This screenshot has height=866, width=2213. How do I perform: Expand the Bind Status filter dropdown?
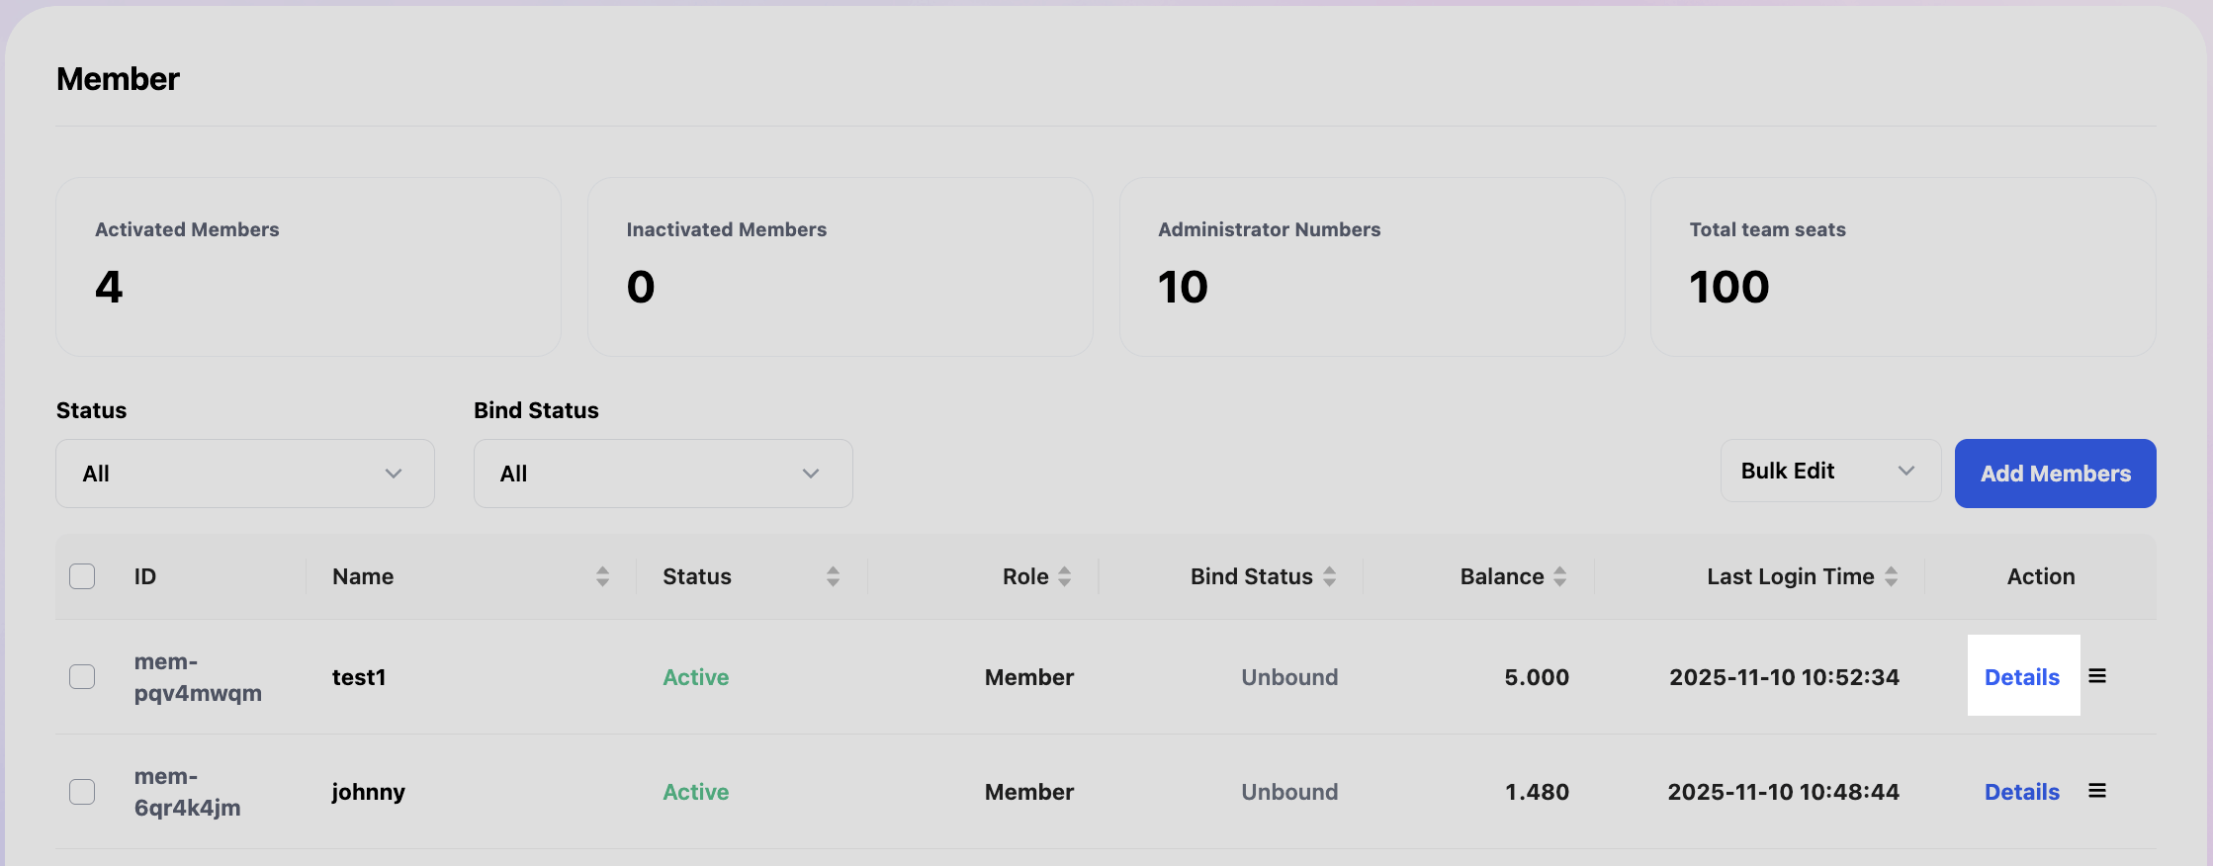(x=663, y=474)
